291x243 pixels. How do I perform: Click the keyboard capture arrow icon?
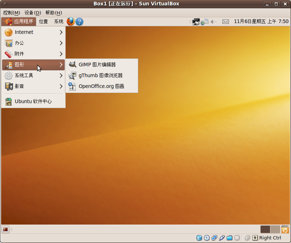(255, 238)
